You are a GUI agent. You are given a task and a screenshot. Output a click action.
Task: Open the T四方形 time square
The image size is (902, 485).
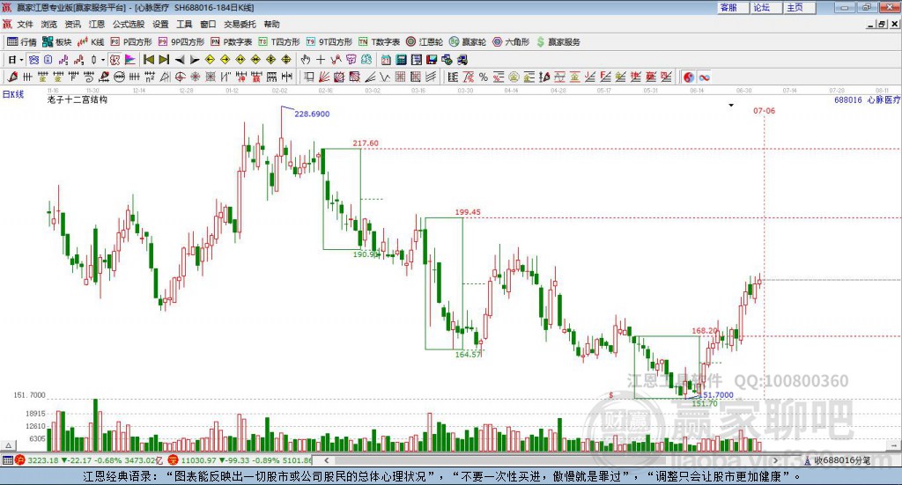(x=279, y=42)
